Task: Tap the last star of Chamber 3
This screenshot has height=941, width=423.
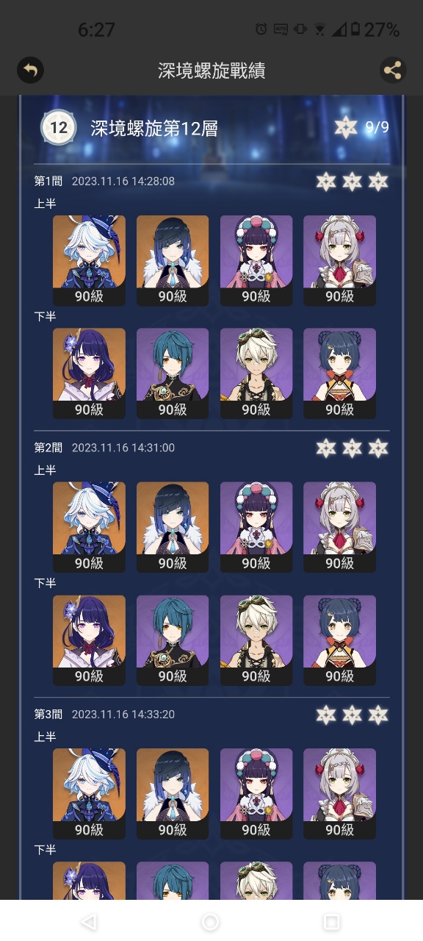Action: (378, 715)
